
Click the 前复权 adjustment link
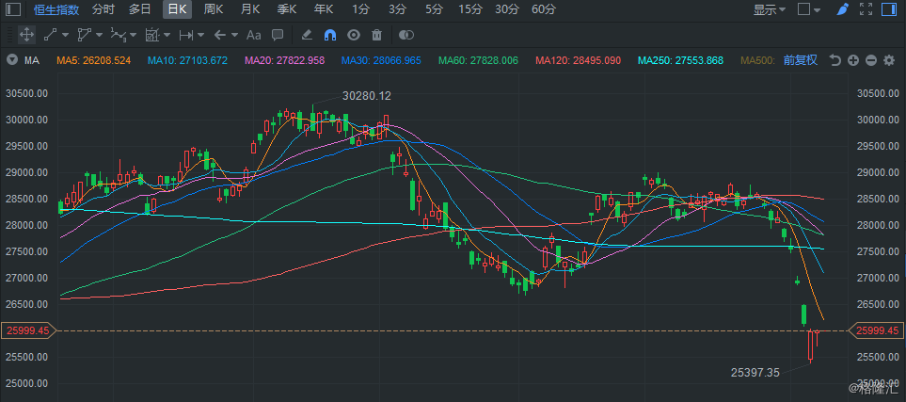pos(800,60)
